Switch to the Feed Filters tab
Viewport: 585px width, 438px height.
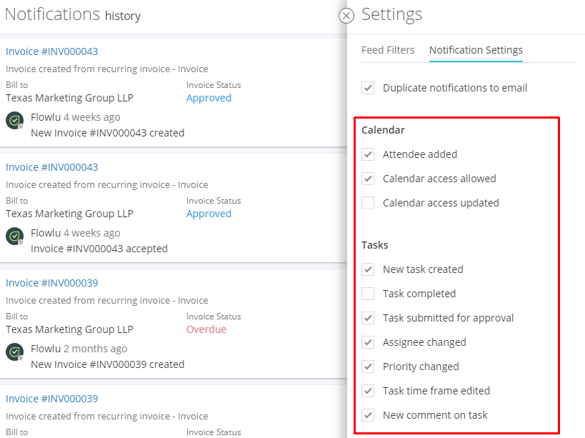[388, 50]
